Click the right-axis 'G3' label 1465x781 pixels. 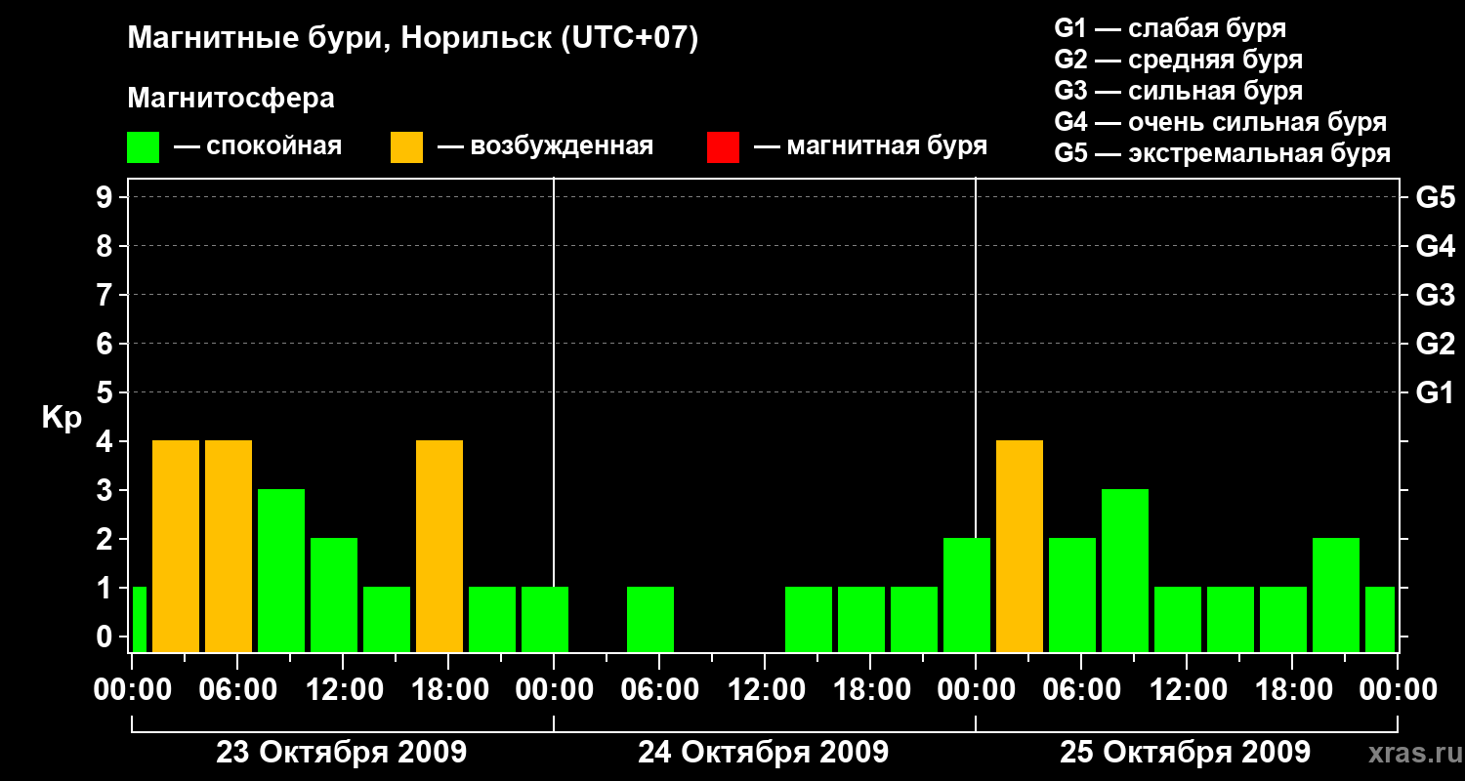tap(1435, 295)
